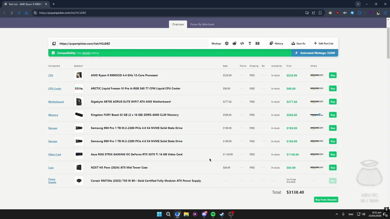The height and width of the screenshot is (219, 390).
Task: Go to browser home page icon
Action: point(27,13)
